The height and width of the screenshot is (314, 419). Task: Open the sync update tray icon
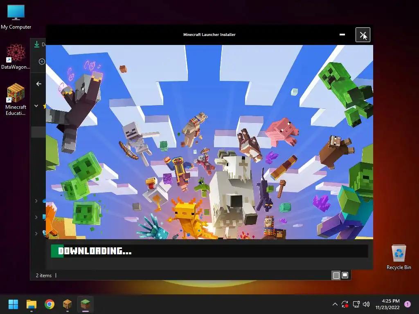tap(345, 304)
